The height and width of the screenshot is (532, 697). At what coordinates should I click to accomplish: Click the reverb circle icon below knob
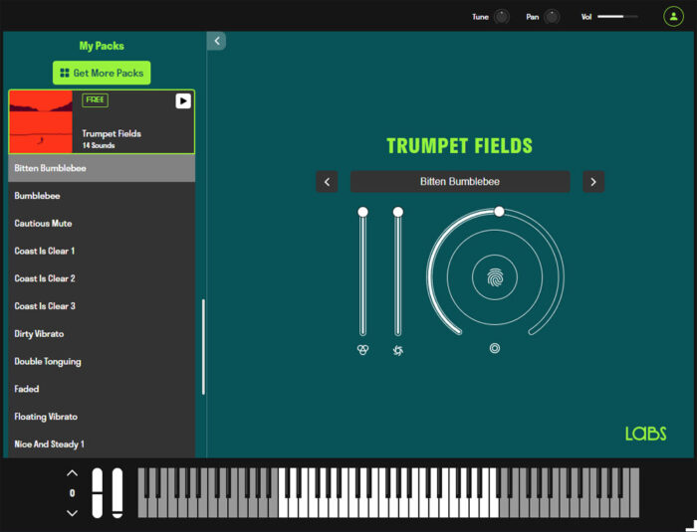495,348
